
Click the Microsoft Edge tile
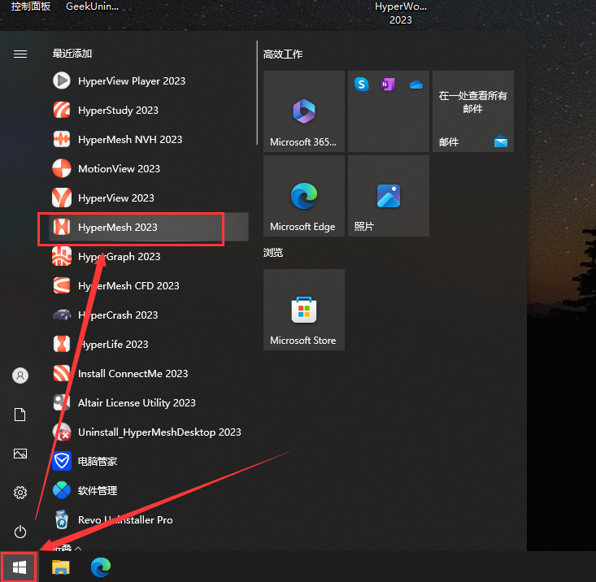pos(303,196)
